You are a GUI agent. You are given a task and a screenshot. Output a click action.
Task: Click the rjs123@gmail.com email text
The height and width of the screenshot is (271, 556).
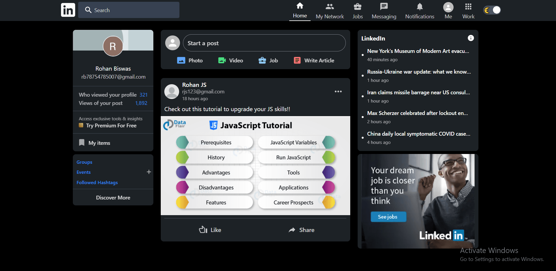coord(203,92)
